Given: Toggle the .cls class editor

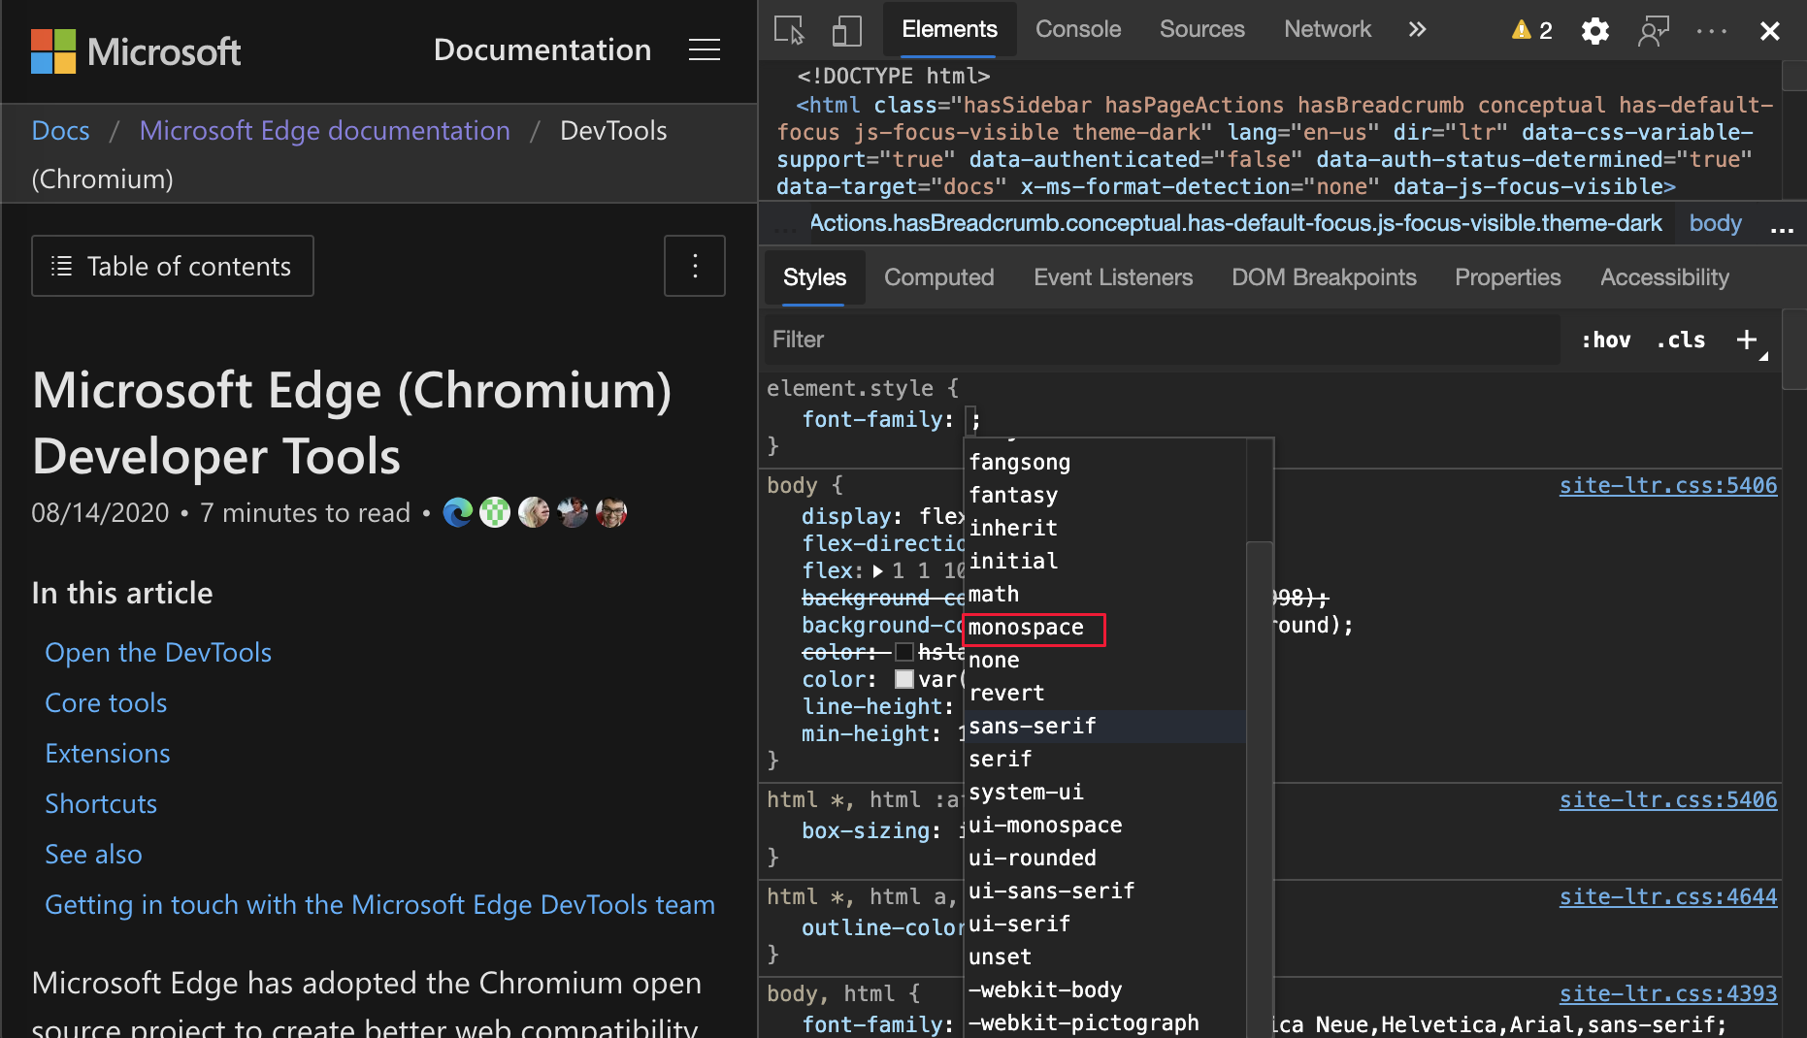Looking at the screenshot, I should coord(1680,340).
